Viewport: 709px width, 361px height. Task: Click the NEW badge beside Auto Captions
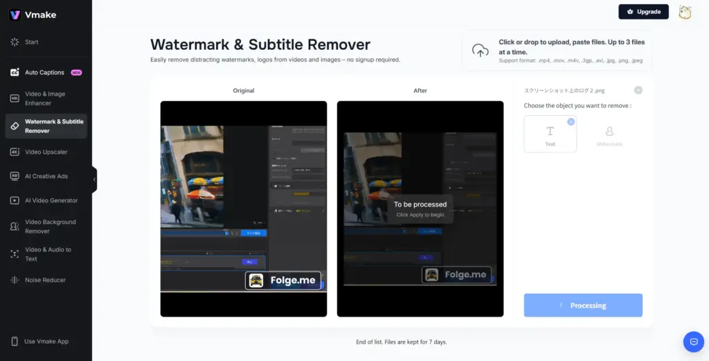pos(76,72)
